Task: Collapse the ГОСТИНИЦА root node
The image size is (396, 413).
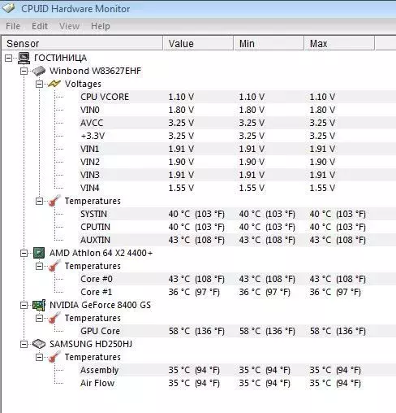Action: point(9,58)
